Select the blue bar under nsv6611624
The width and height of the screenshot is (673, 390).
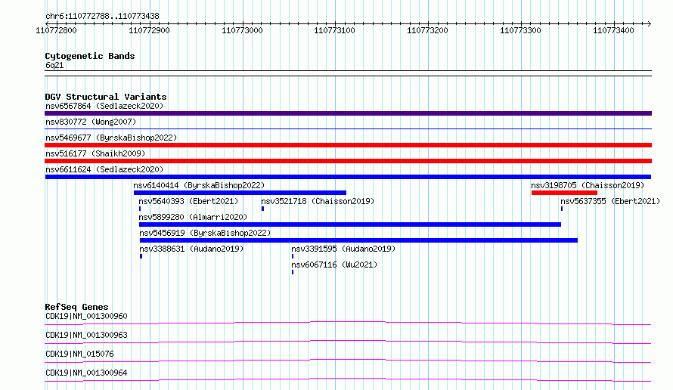point(348,177)
